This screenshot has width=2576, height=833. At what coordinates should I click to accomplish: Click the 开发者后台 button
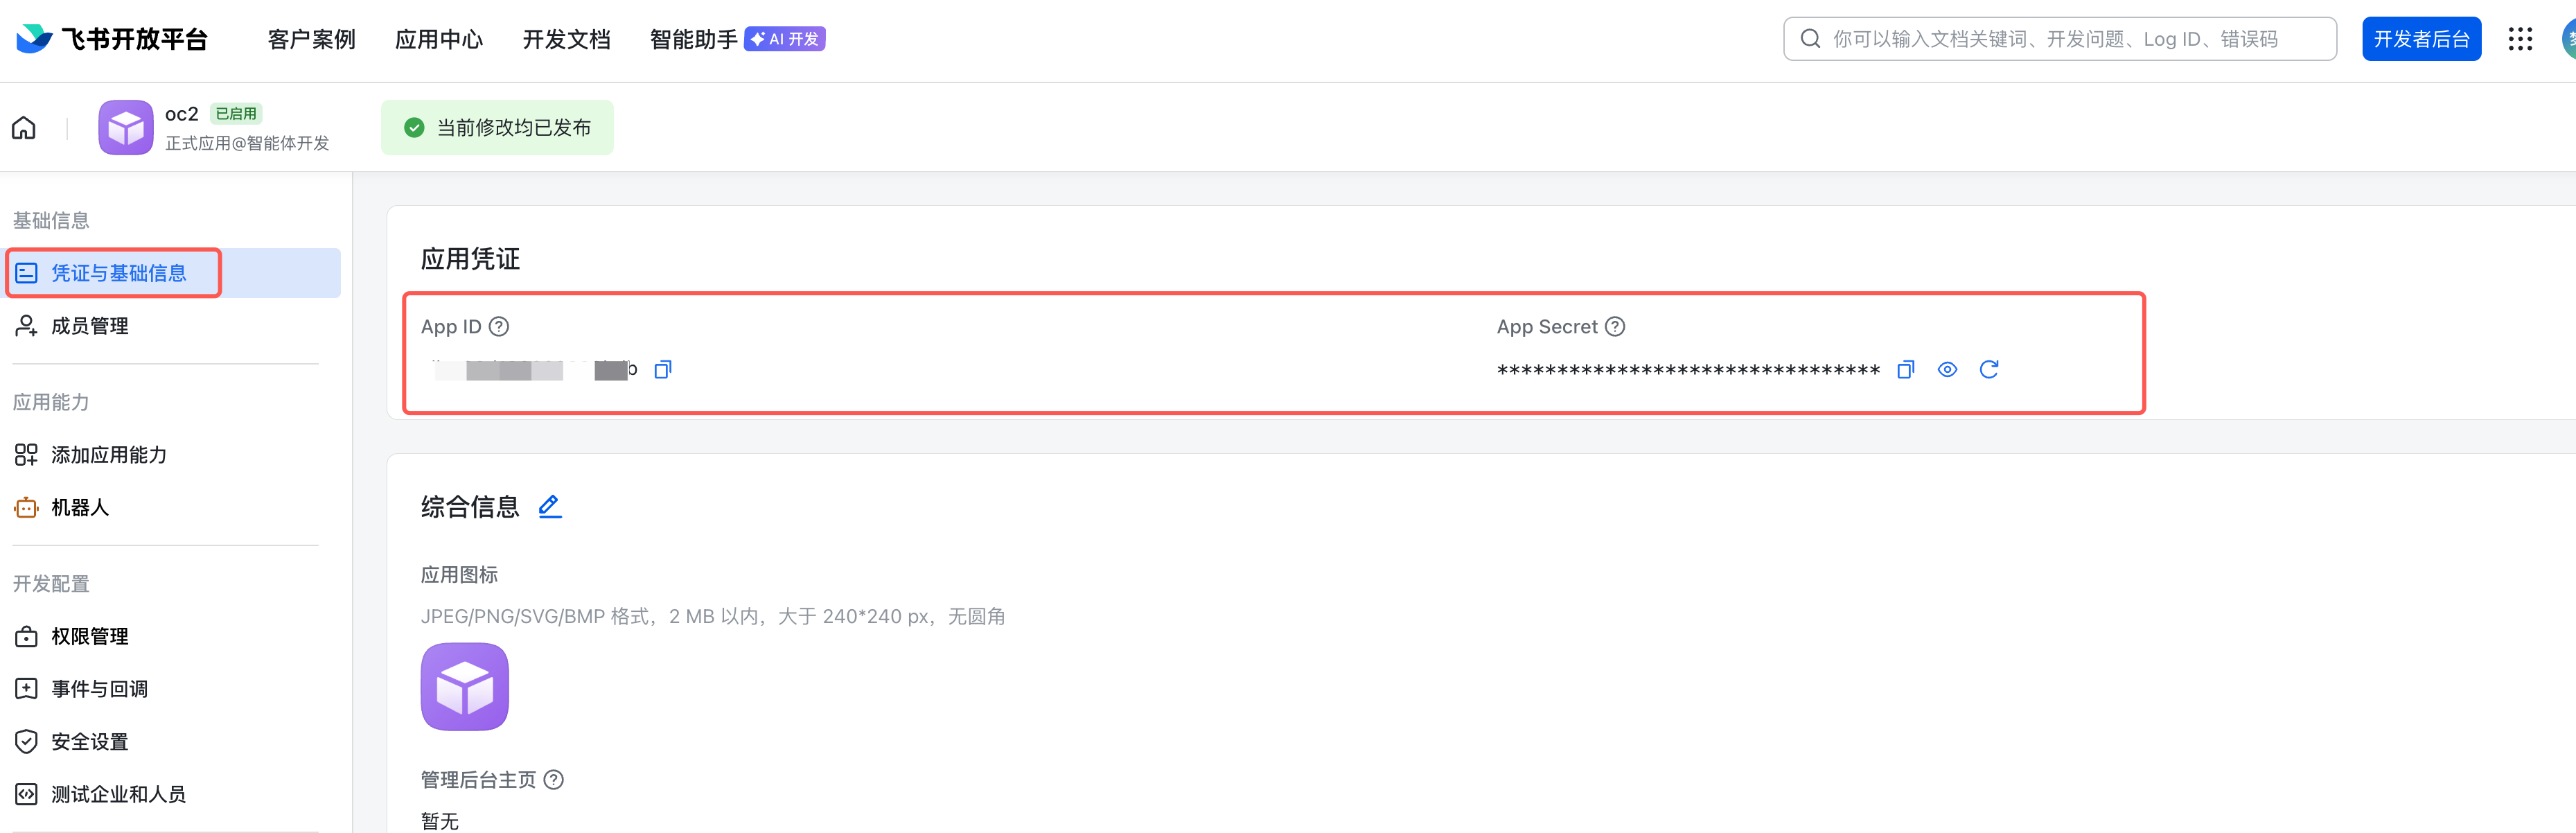[2421, 39]
